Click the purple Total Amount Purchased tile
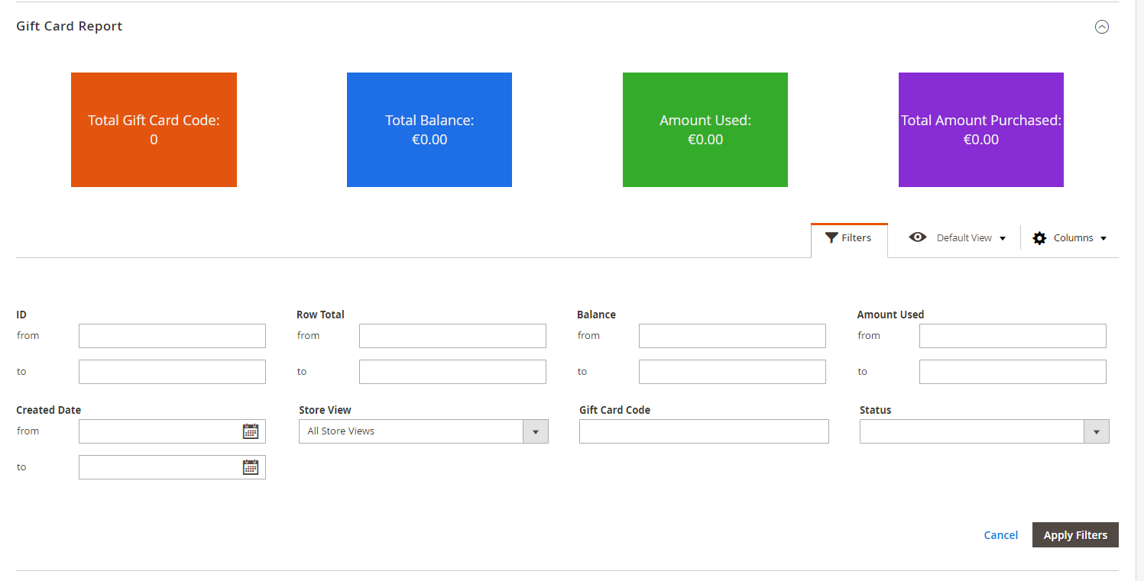 981,130
